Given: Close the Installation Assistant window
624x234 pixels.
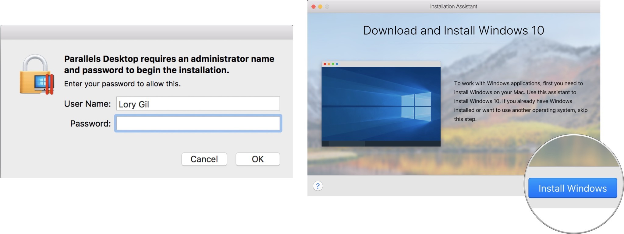Looking at the screenshot, I should click(314, 6).
